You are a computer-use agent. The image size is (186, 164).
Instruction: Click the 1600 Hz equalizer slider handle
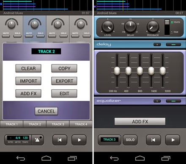click(x=151, y=71)
